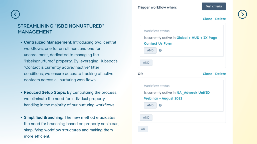Click the Streamlining "isbeingnurtured" Management heading

[x=61, y=29]
